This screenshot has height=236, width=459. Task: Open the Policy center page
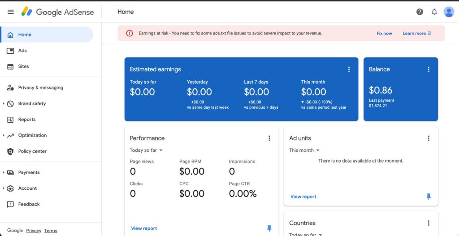coord(32,151)
